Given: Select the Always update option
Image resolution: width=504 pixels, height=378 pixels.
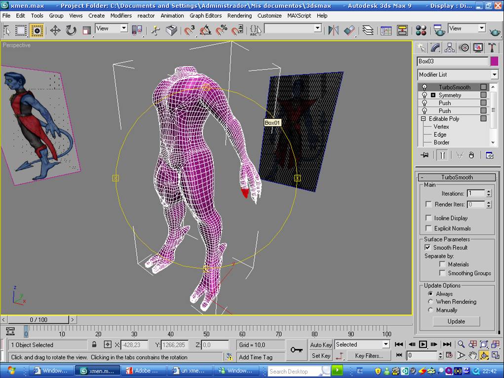Looking at the screenshot, I should tap(431, 294).
